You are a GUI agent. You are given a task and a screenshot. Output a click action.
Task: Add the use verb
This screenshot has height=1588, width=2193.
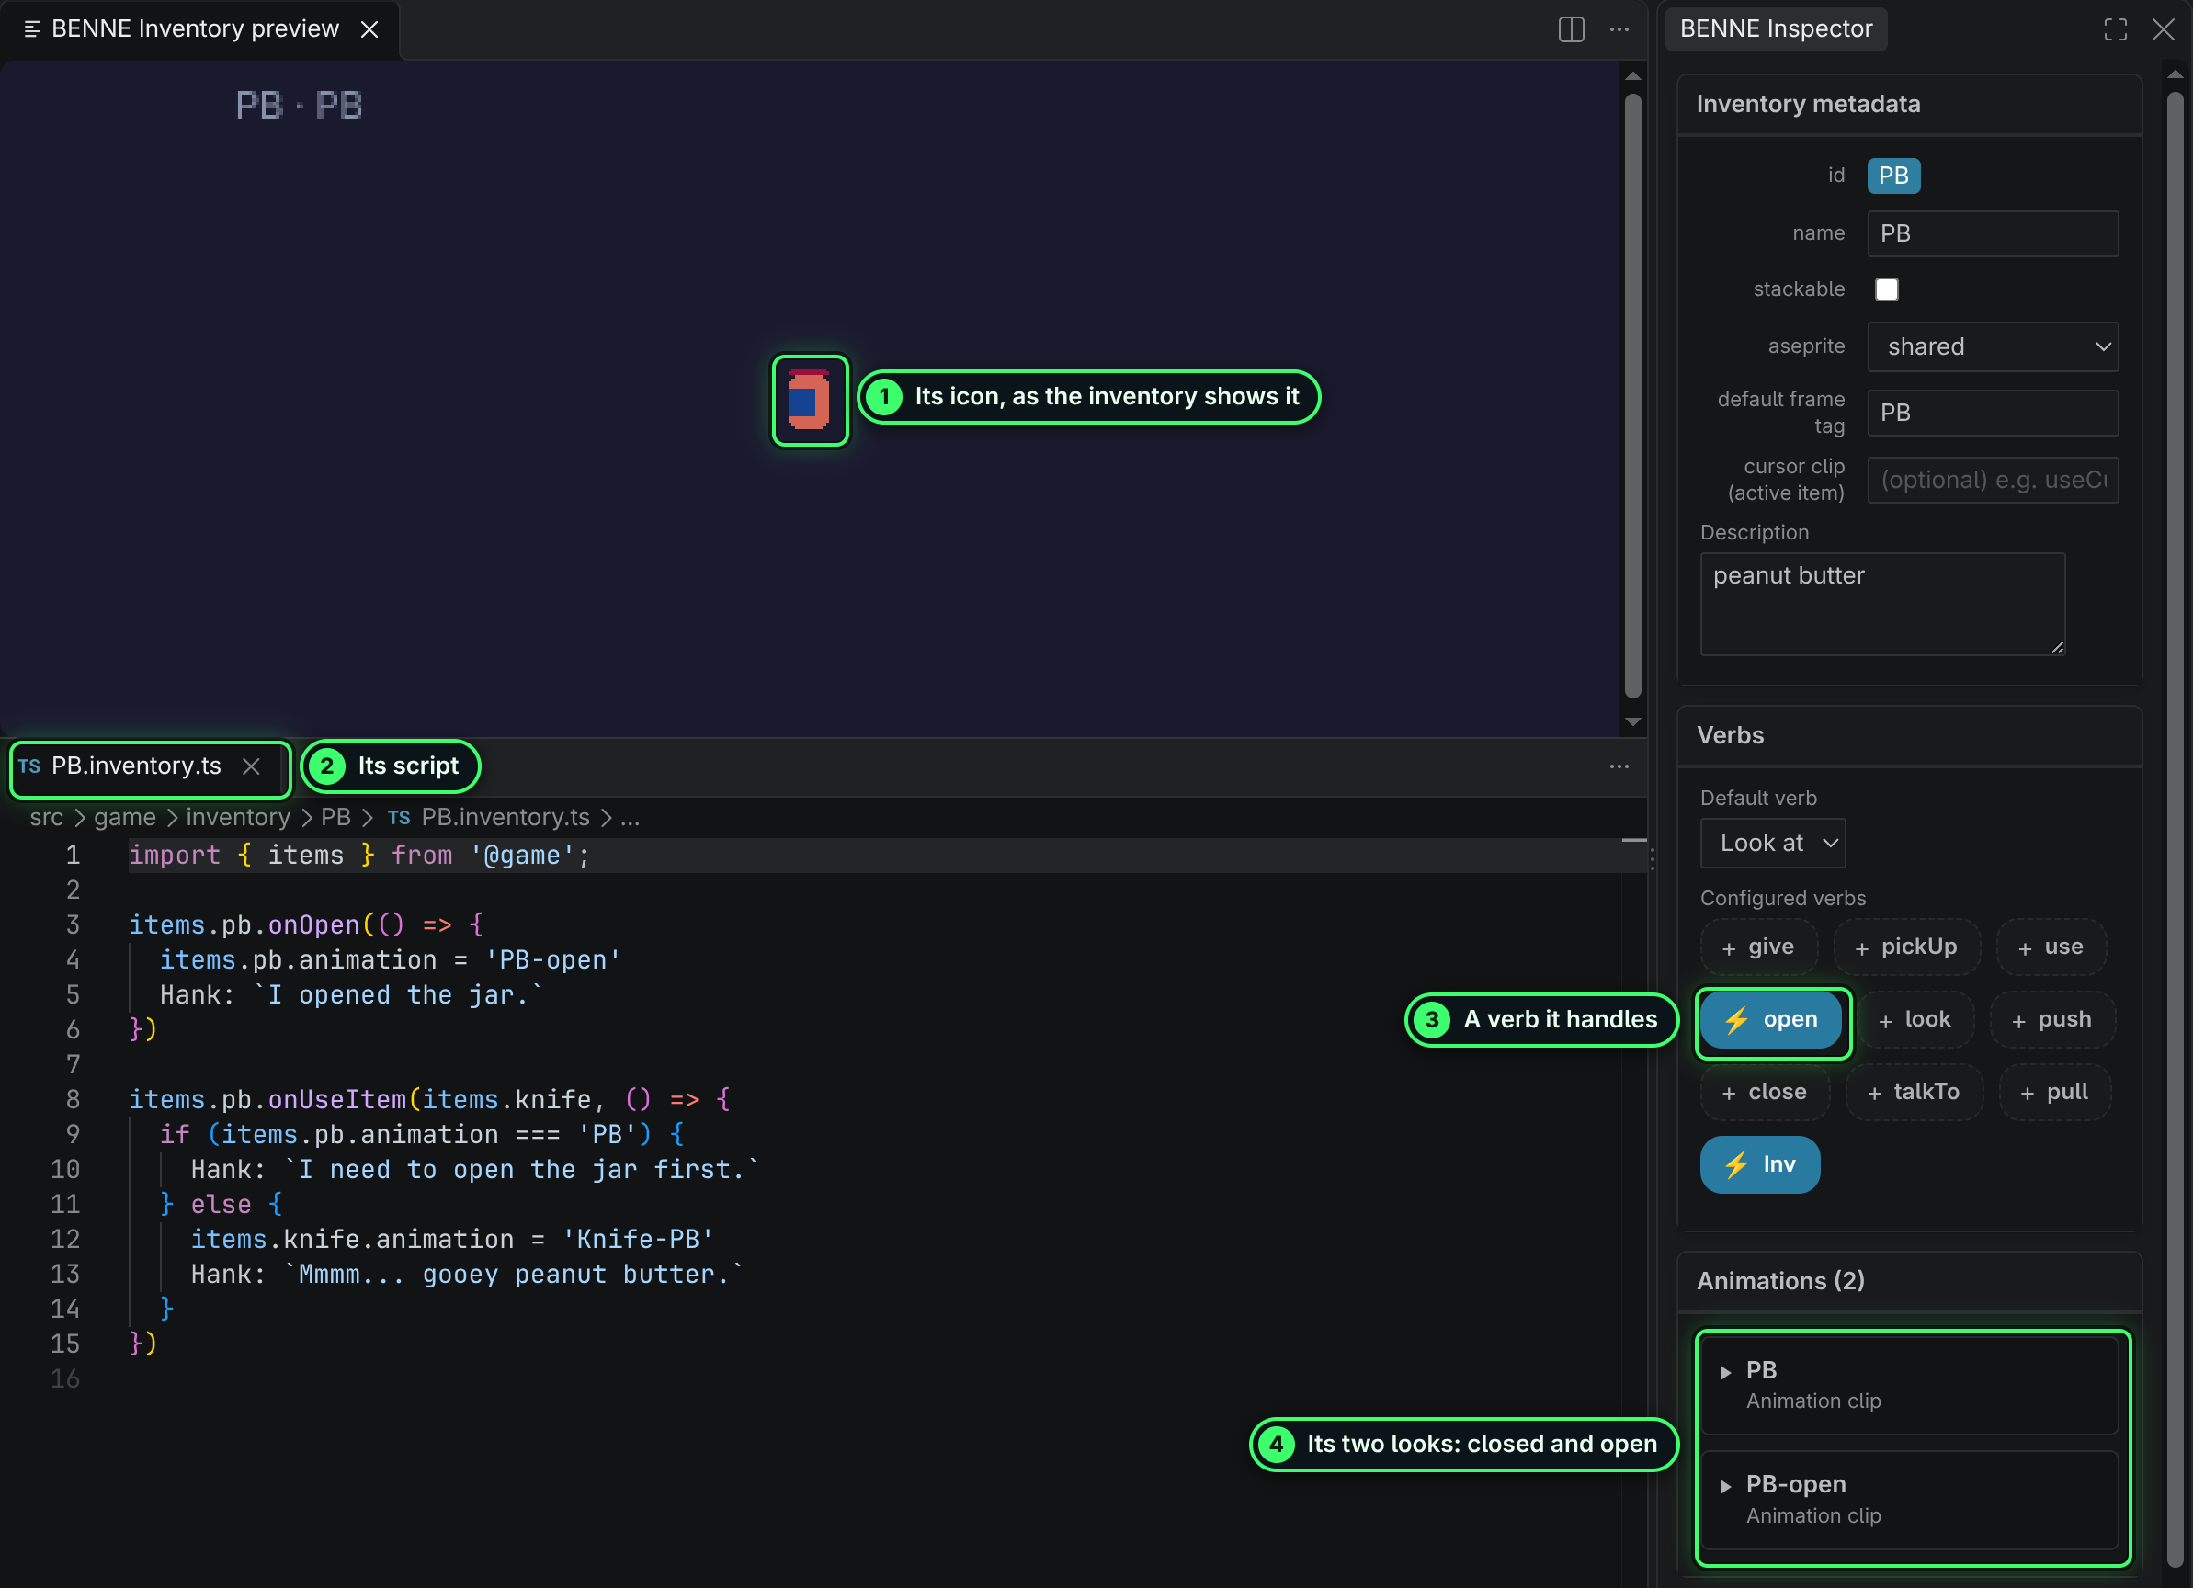[2051, 947]
